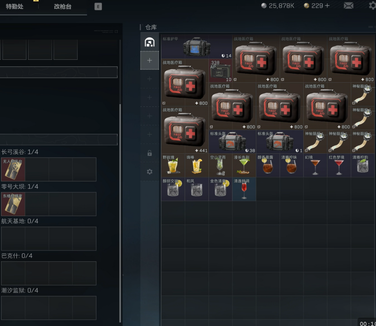Select the 金色清爽 drink item
This screenshot has height=326, width=376.
pos(220,189)
